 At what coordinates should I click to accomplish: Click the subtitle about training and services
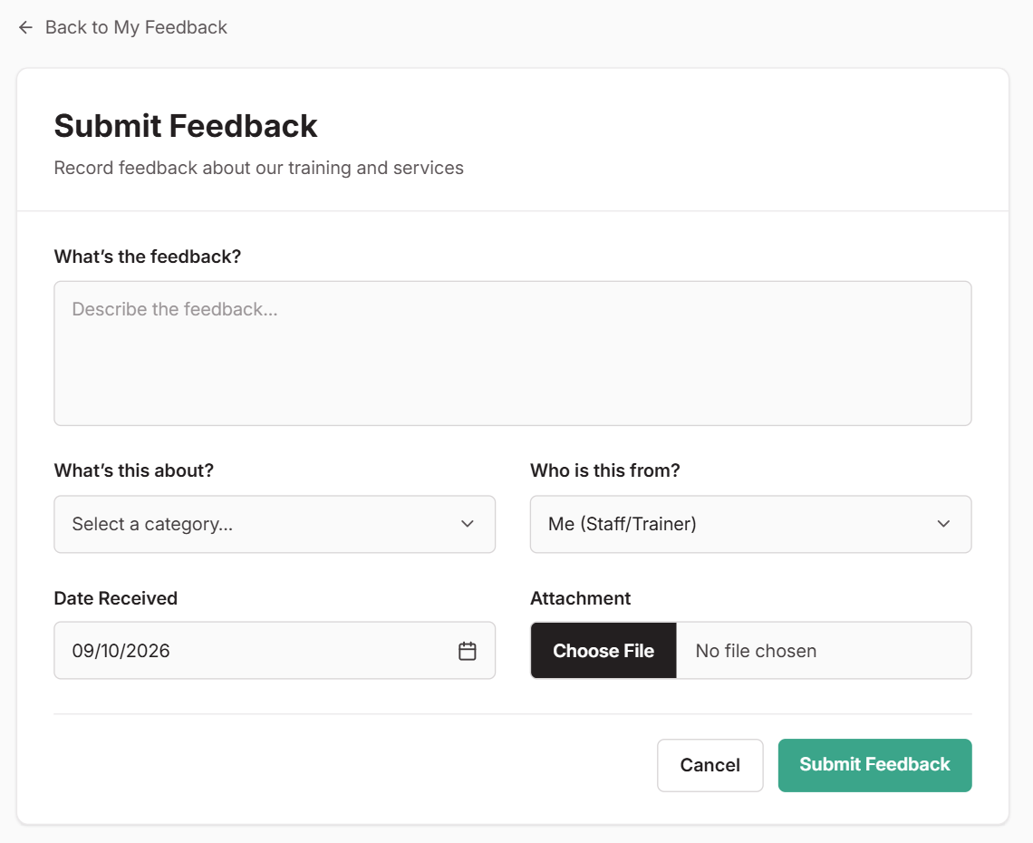pyautogui.click(x=259, y=168)
